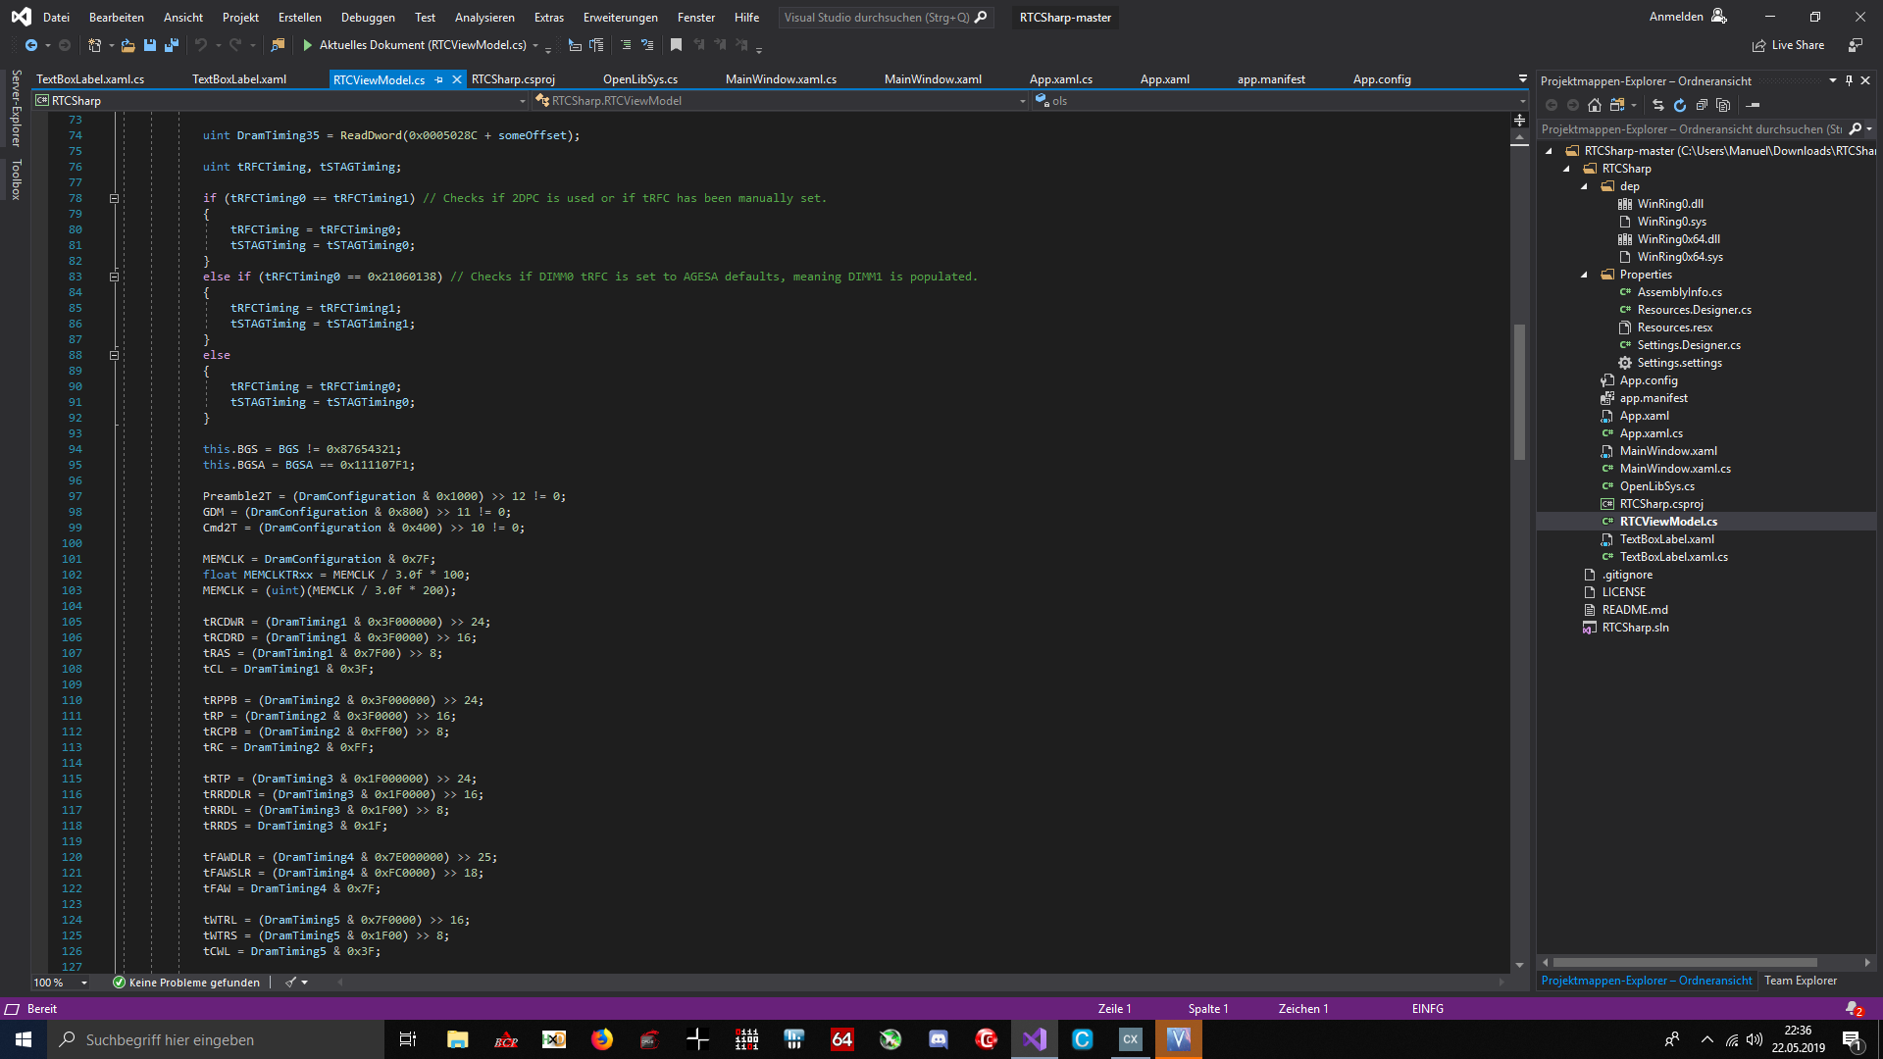Open Discord from the taskbar
1883x1059 pixels.
[939, 1039]
